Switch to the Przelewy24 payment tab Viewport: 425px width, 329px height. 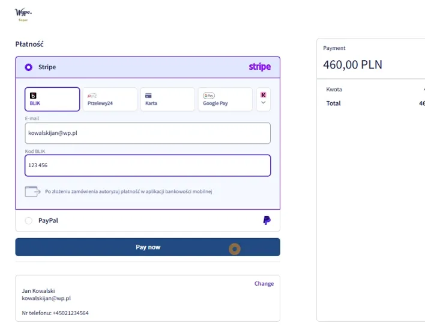tap(109, 99)
